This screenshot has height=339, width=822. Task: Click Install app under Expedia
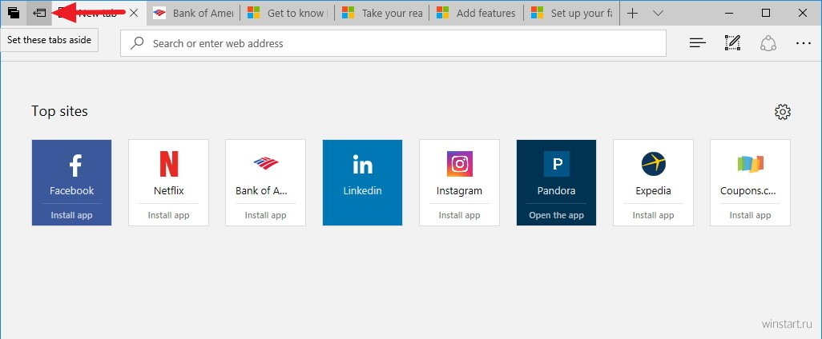pyautogui.click(x=653, y=215)
